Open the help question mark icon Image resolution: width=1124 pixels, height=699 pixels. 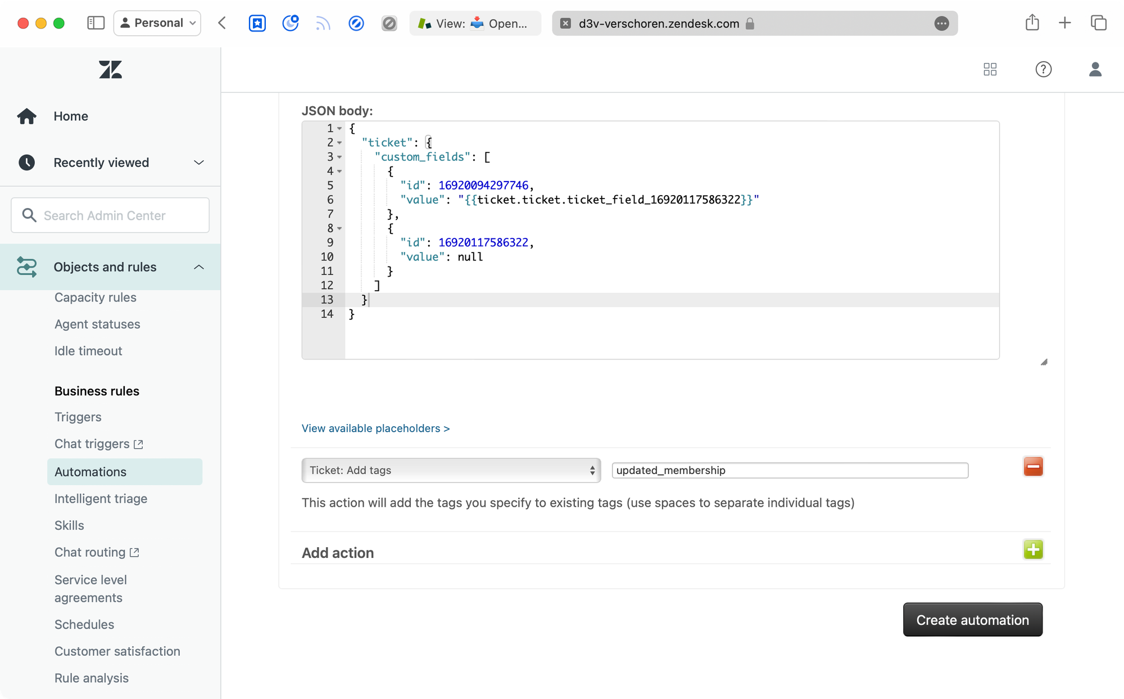pyautogui.click(x=1043, y=69)
